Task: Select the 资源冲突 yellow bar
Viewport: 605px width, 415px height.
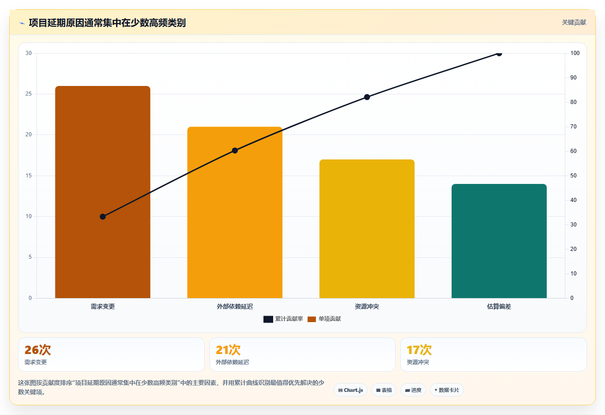Action: [x=367, y=229]
